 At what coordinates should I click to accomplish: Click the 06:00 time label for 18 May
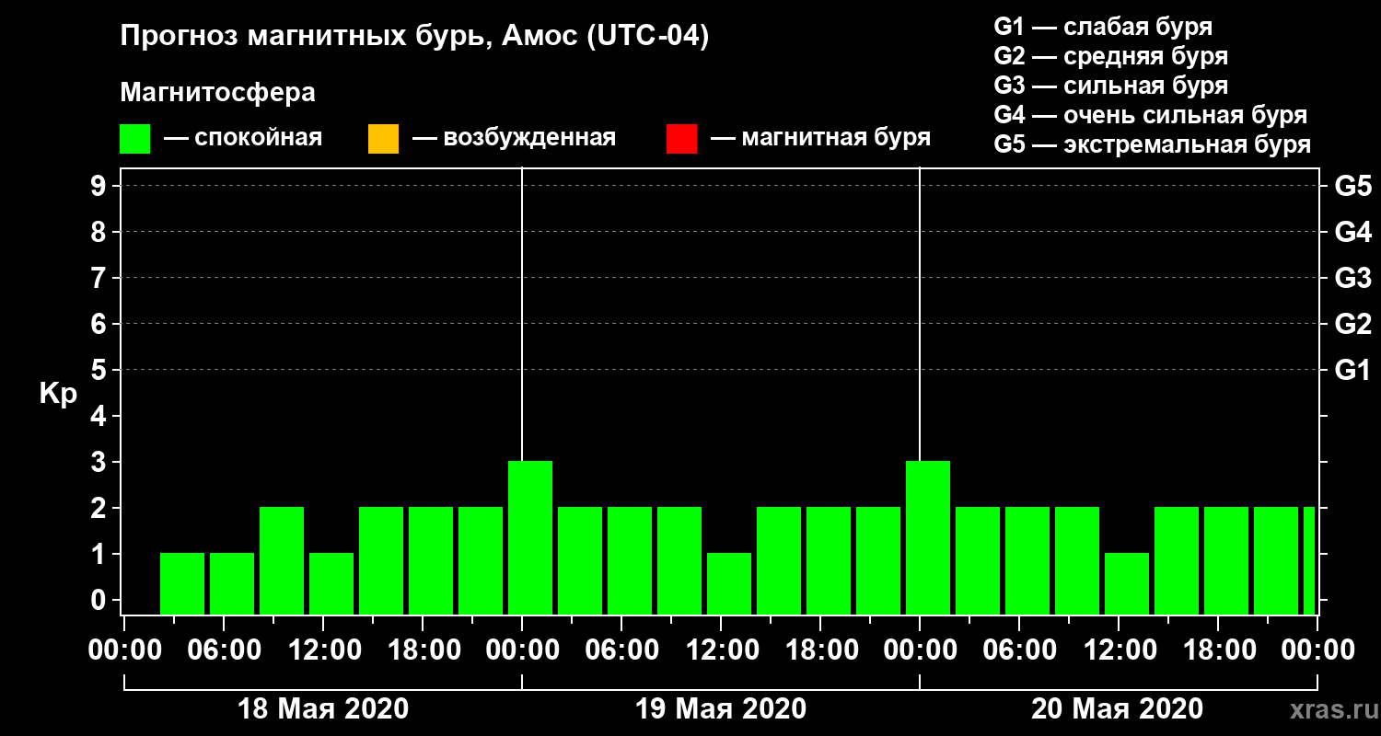click(224, 650)
